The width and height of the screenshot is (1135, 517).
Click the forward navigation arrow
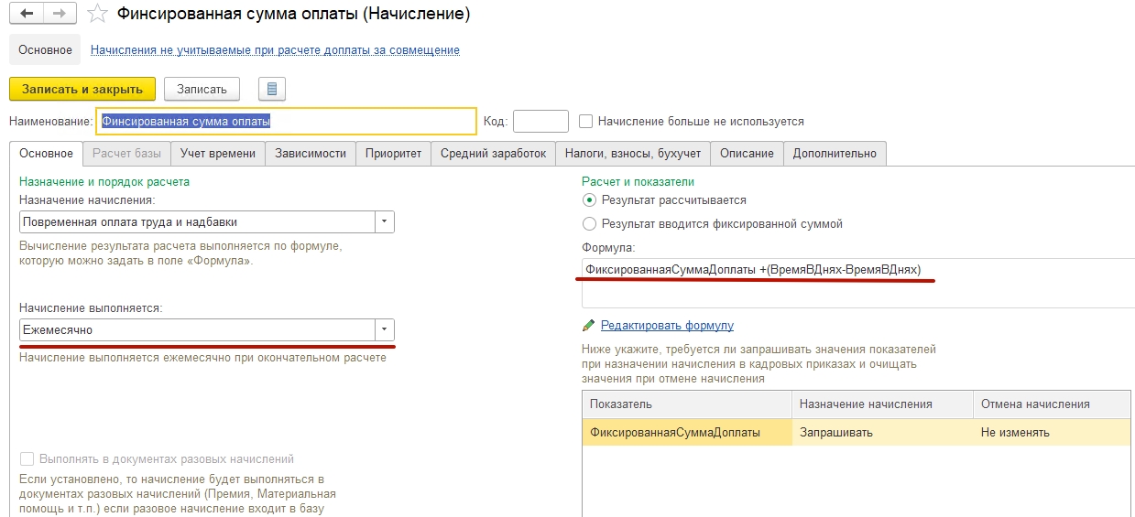(x=60, y=14)
